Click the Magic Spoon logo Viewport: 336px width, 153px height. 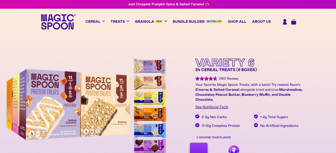[x=58, y=22]
